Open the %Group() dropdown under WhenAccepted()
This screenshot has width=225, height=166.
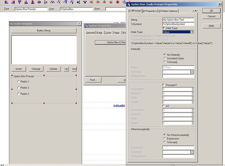[x=192, y=152]
